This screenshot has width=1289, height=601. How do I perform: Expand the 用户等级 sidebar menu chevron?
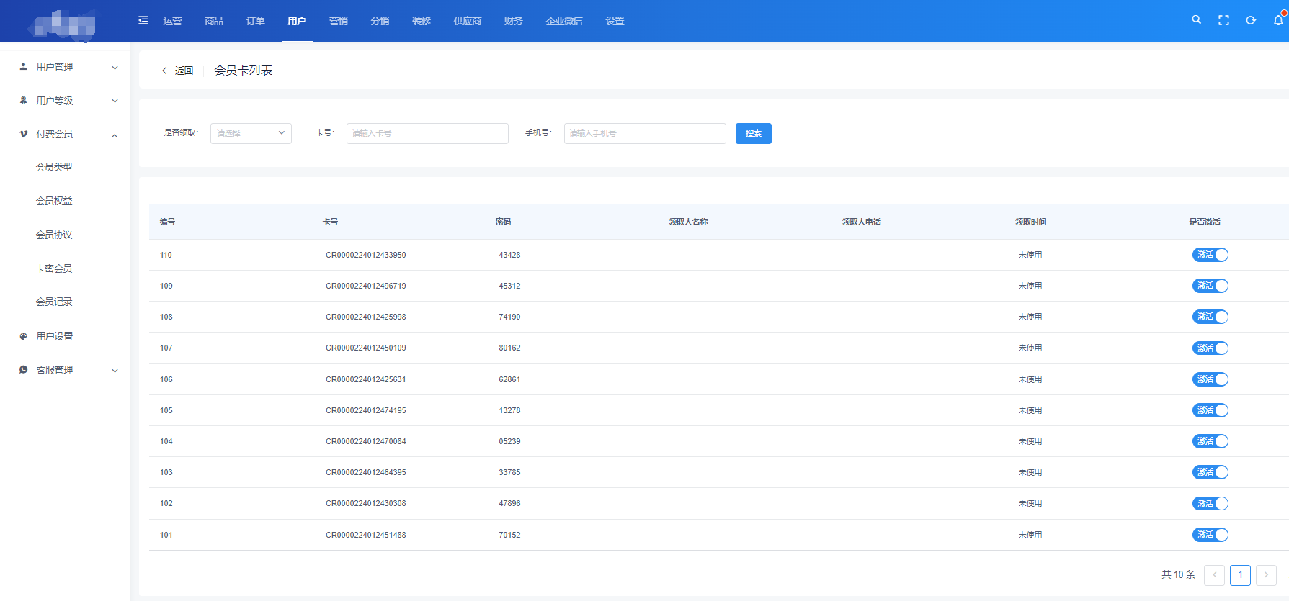[115, 101]
